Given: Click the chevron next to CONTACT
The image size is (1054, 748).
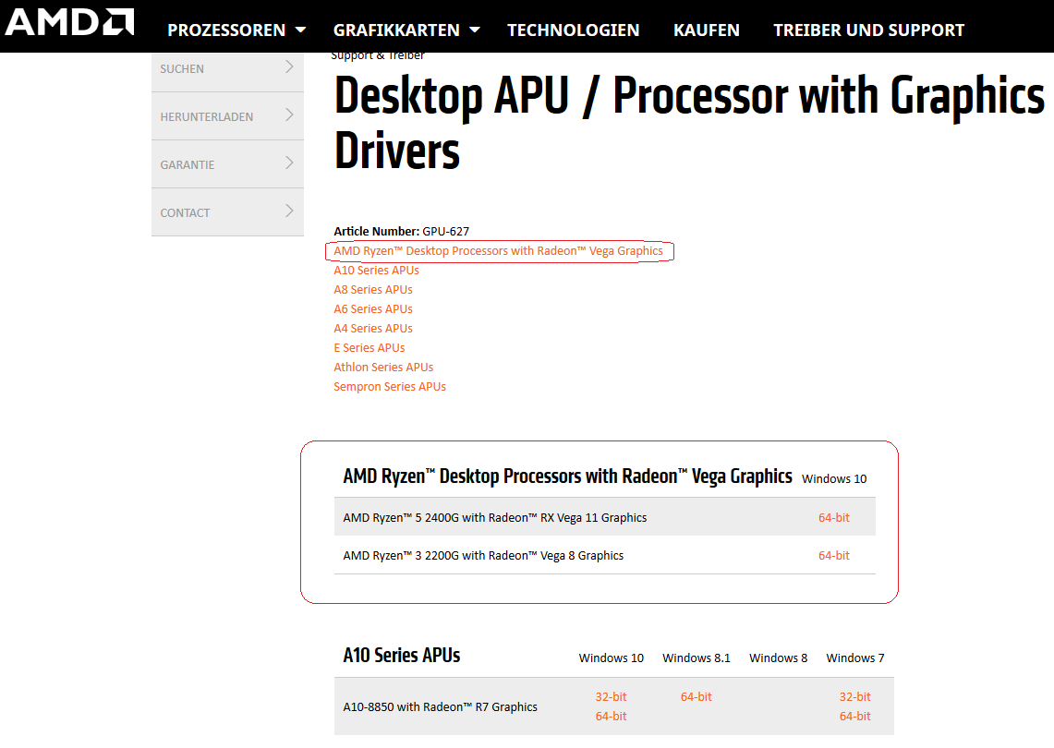Looking at the screenshot, I should (x=289, y=211).
